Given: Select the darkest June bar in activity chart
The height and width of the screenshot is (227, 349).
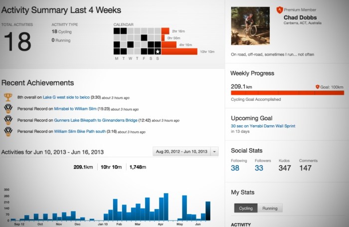Looking at the screenshot, I should (x=208, y=211).
